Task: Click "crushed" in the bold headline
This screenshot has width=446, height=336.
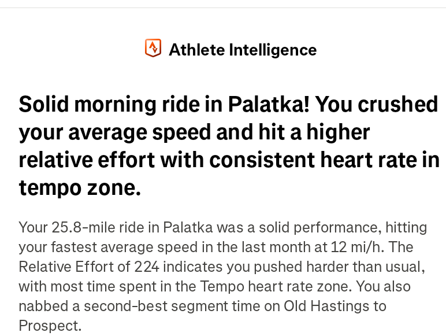Action: 397,104
